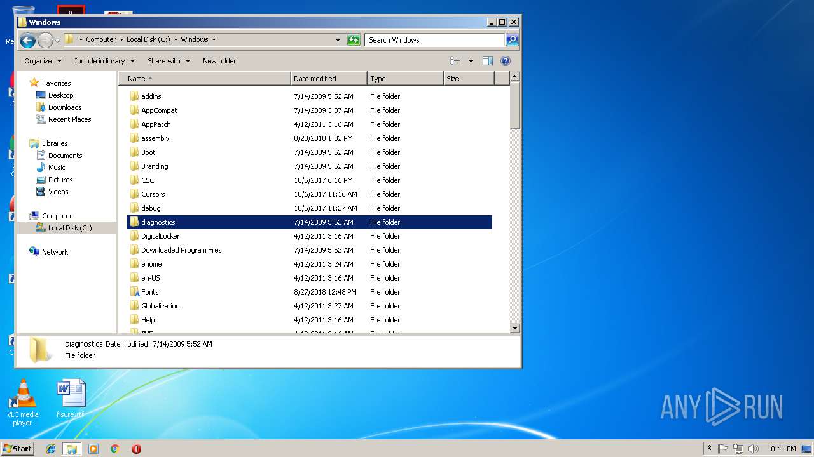Open the Documents library
Image resolution: width=814 pixels, height=457 pixels.
65,156
